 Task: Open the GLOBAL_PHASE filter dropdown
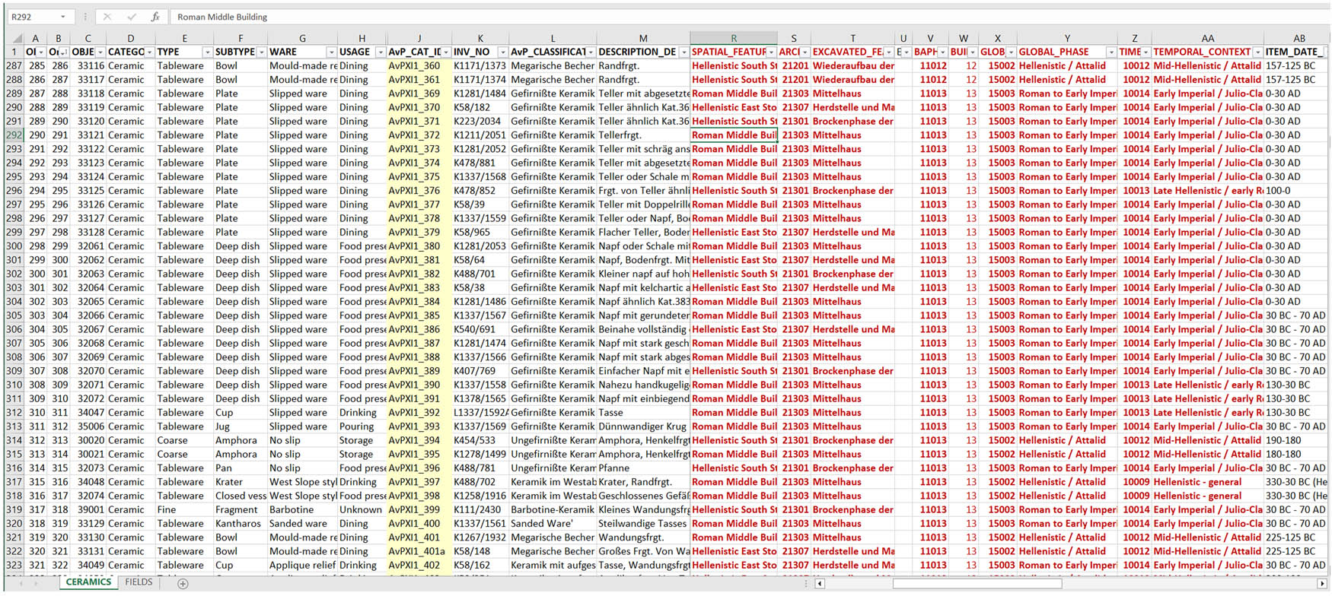[x=1111, y=52]
